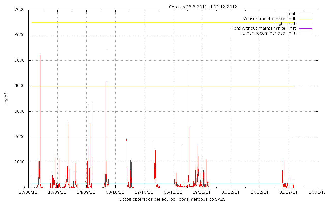Click the x-axis date 24/09/11
325x203 pixels.
86,192
